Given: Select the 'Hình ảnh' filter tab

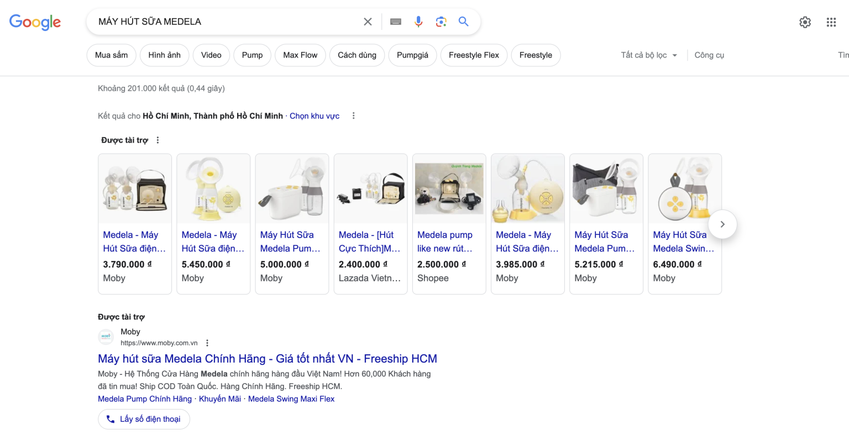Looking at the screenshot, I should click(x=164, y=55).
